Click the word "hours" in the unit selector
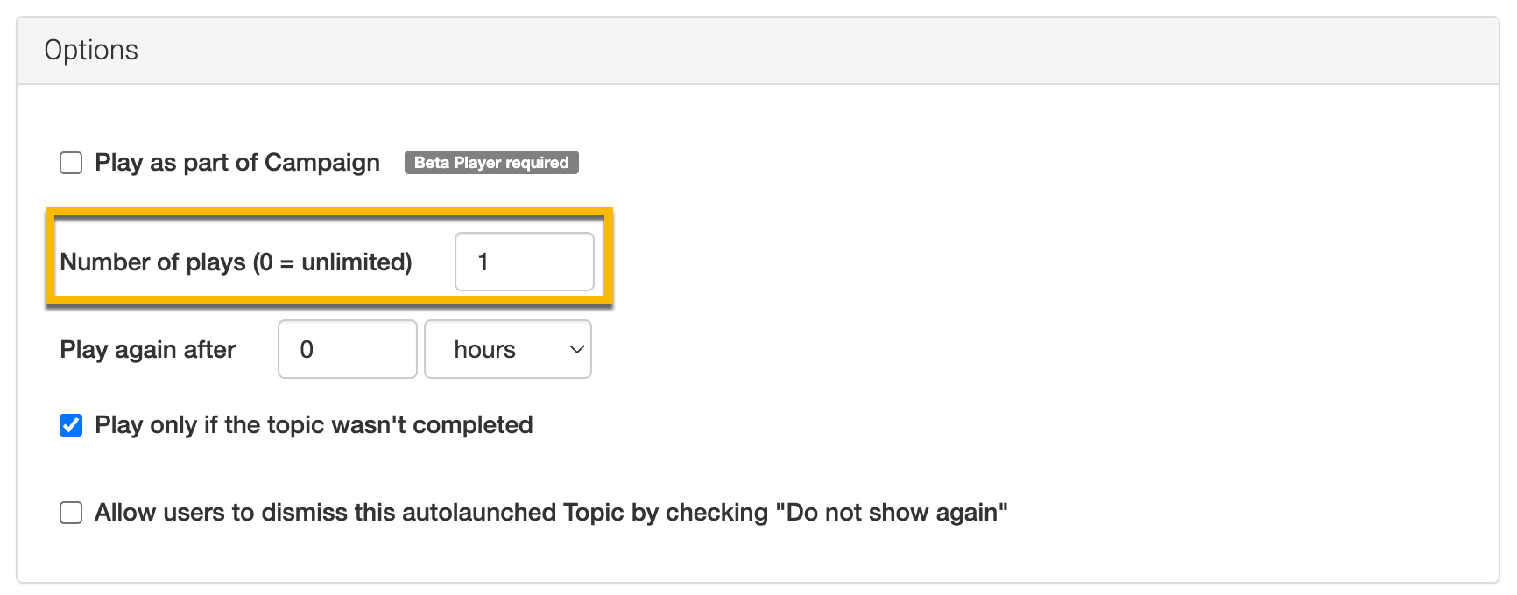This screenshot has height=595, width=1517. (484, 350)
